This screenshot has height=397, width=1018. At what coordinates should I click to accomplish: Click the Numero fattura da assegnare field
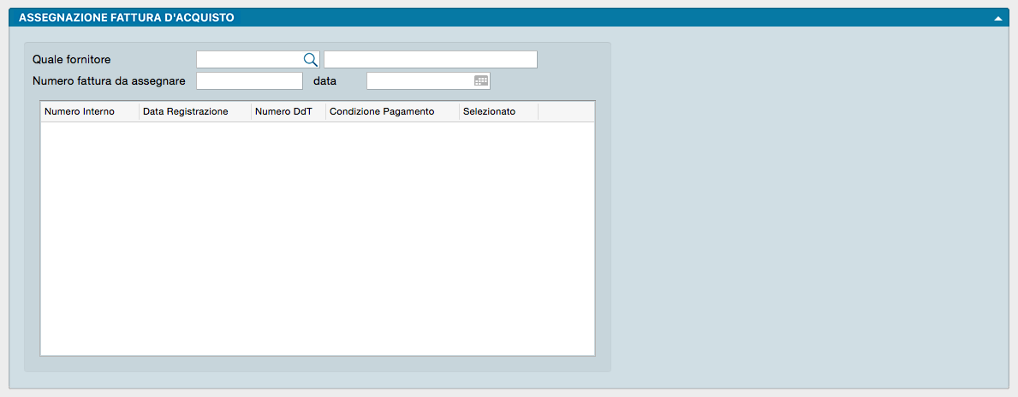(x=249, y=80)
